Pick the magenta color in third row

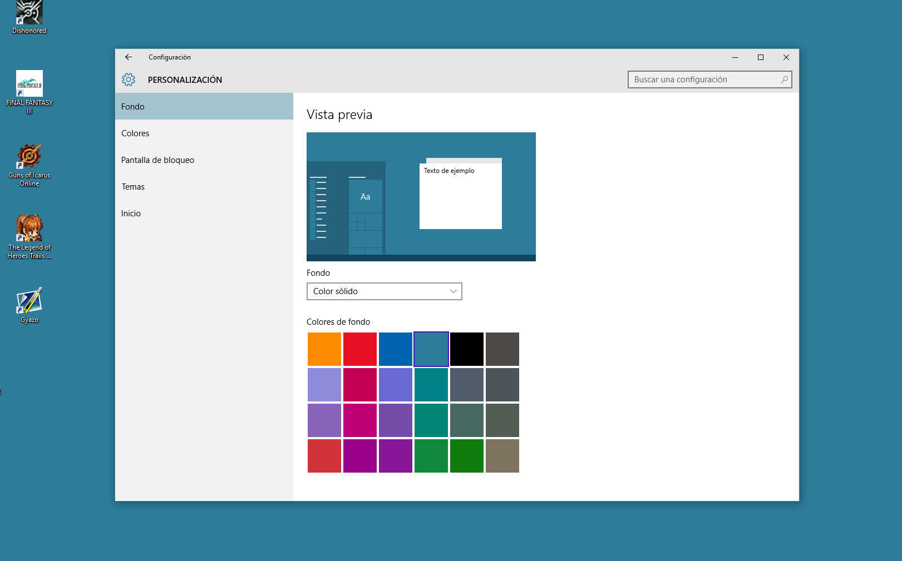(360, 420)
